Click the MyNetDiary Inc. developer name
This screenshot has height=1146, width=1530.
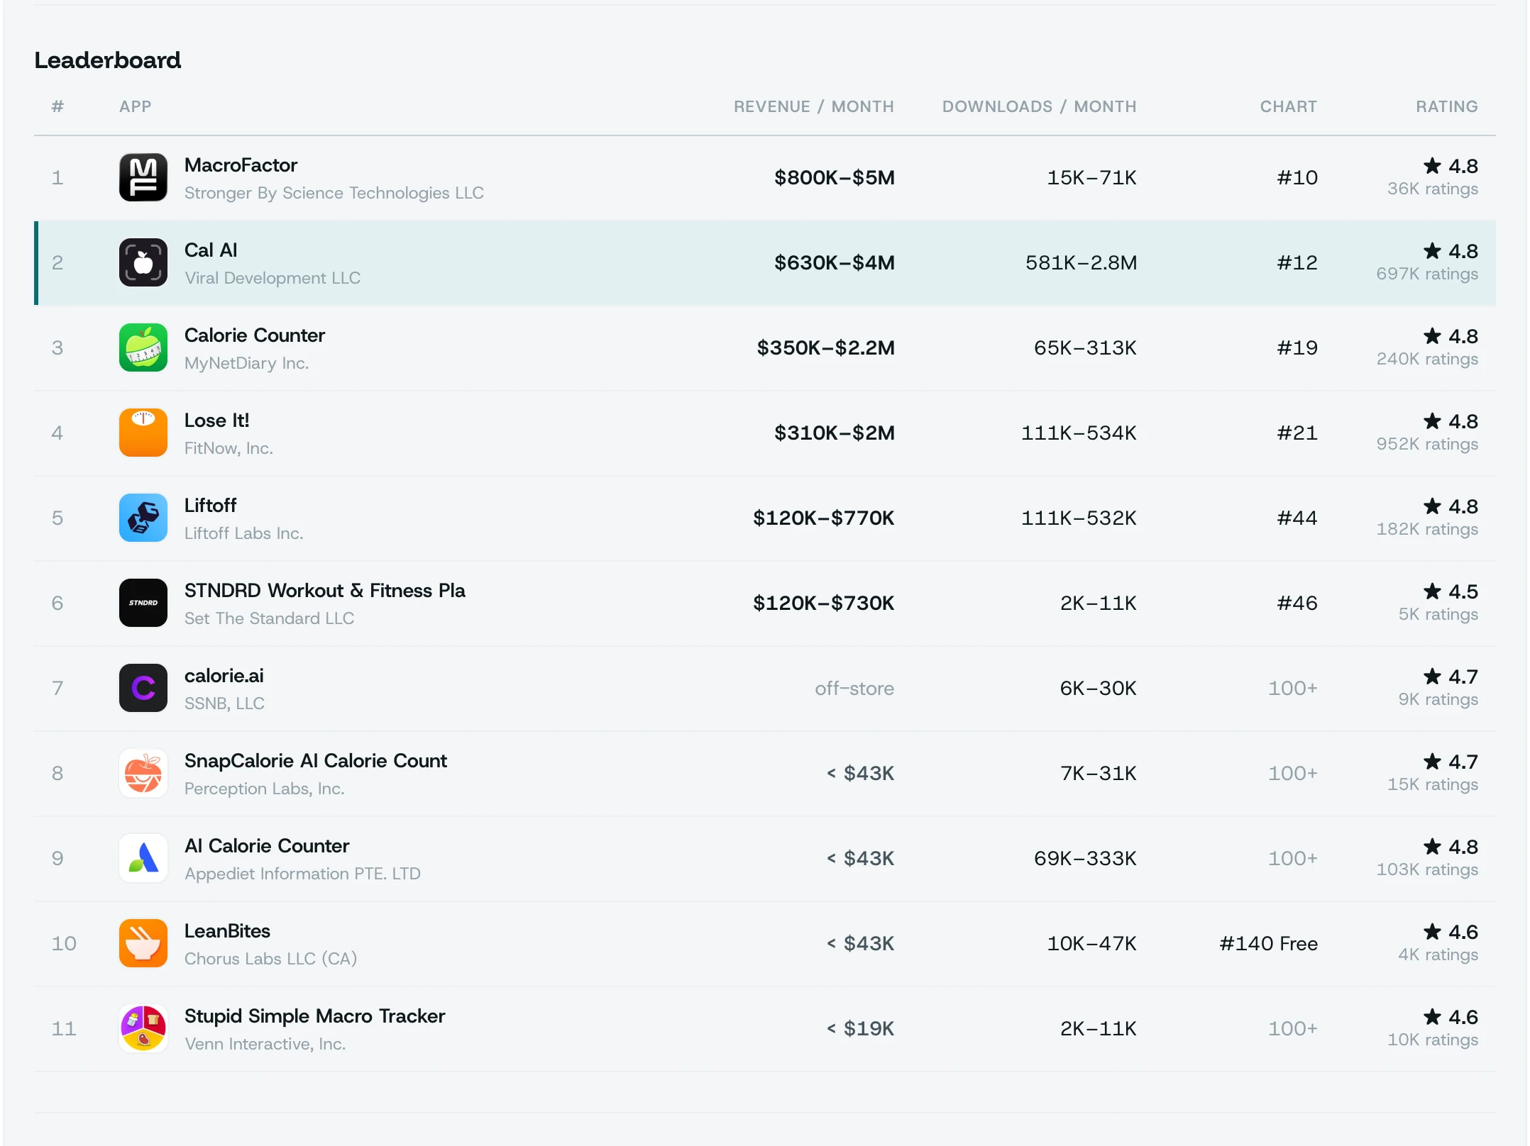click(246, 363)
